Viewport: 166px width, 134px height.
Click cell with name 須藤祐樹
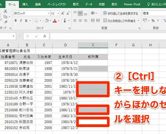(27, 63)
